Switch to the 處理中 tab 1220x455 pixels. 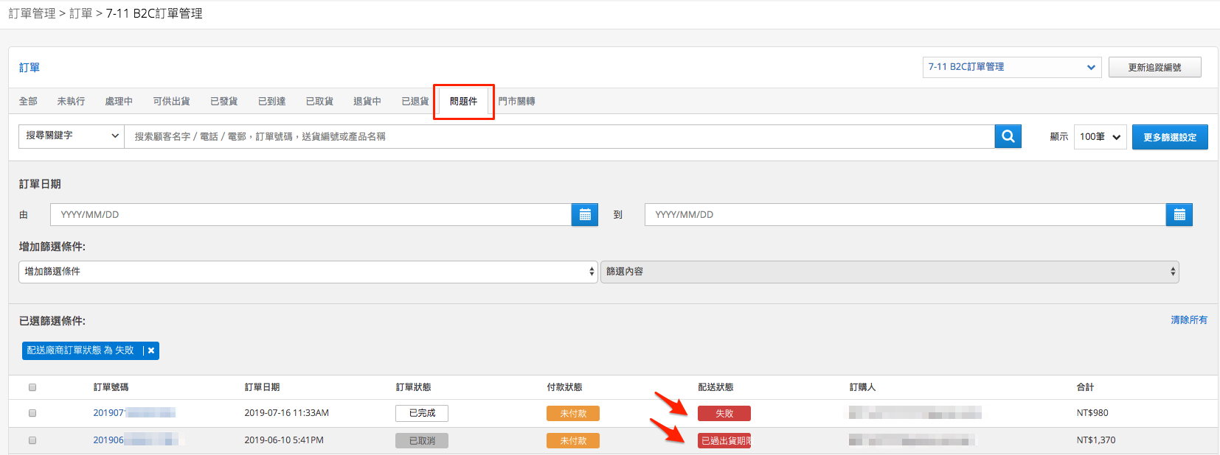[x=119, y=101]
